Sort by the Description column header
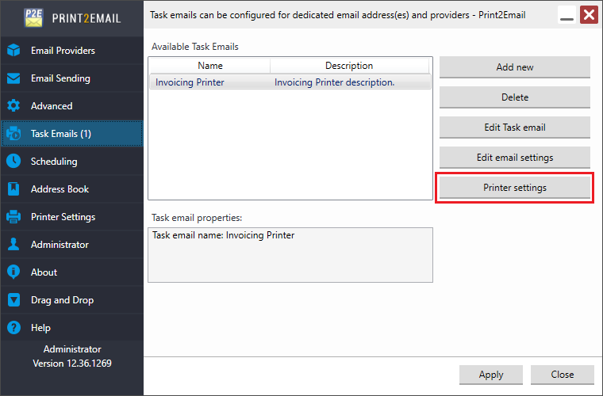The width and height of the screenshot is (603, 396). coord(349,66)
